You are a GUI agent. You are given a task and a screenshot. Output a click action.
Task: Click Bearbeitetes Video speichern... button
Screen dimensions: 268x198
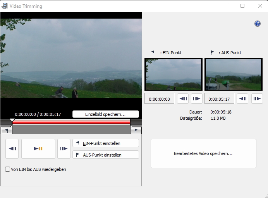tap(203, 153)
